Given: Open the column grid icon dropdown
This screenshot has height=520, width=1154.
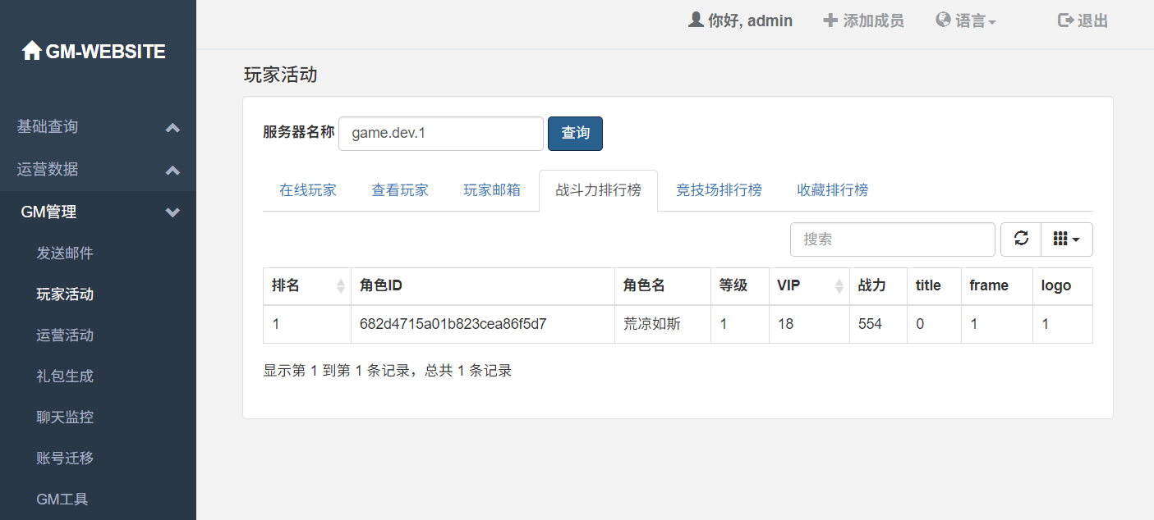Looking at the screenshot, I should click(1066, 239).
